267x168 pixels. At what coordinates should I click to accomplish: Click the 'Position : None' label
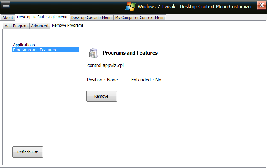click(x=102, y=80)
